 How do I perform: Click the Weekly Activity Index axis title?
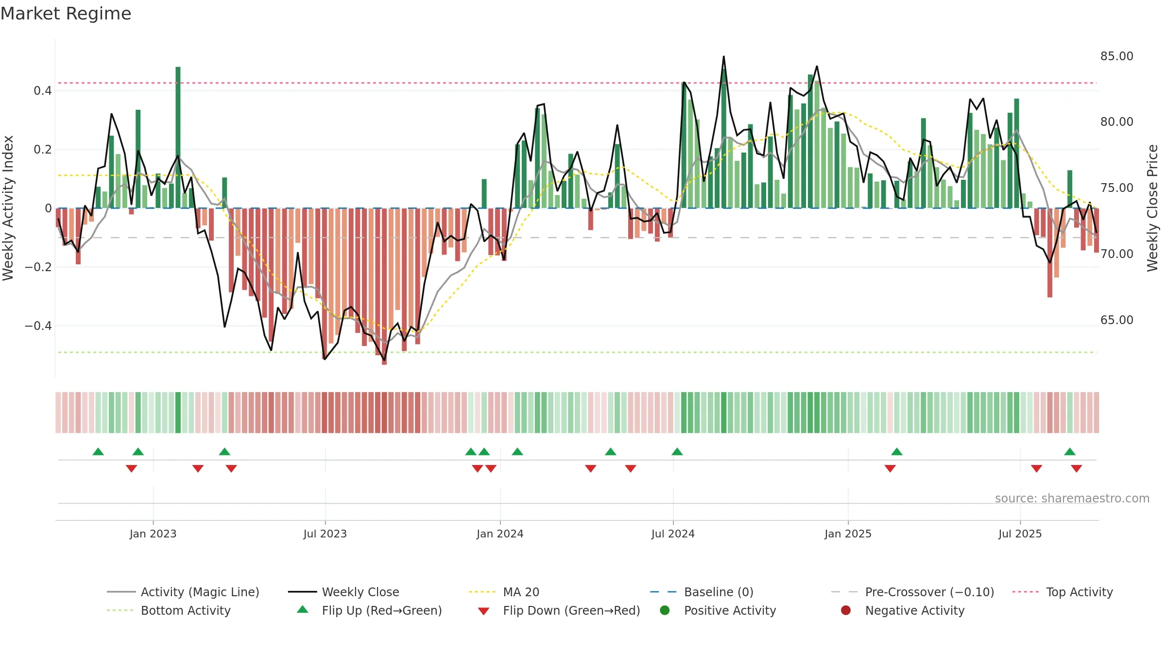(x=8, y=208)
